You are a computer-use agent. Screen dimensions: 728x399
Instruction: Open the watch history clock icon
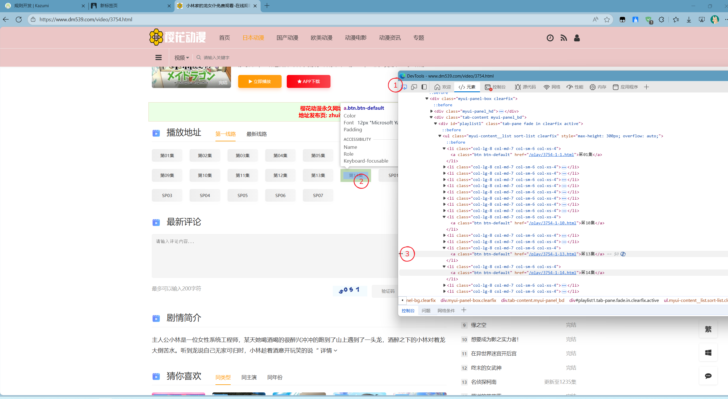(x=550, y=38)
